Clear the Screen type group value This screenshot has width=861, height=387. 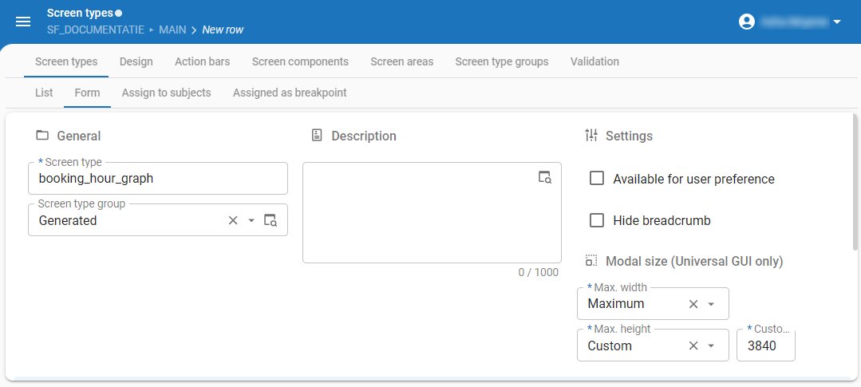(233, 220)
